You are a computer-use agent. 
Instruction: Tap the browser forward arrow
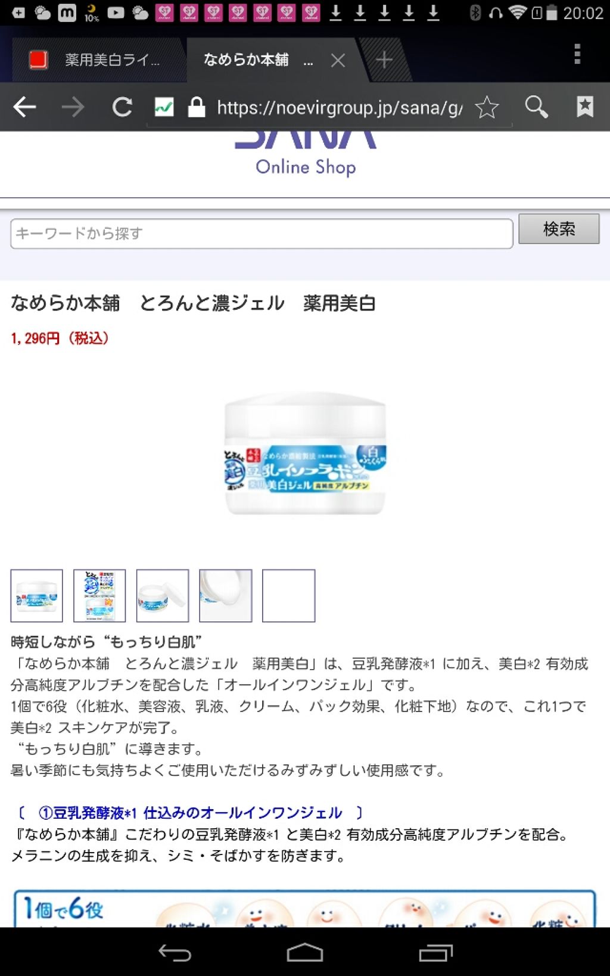[73, 107]
